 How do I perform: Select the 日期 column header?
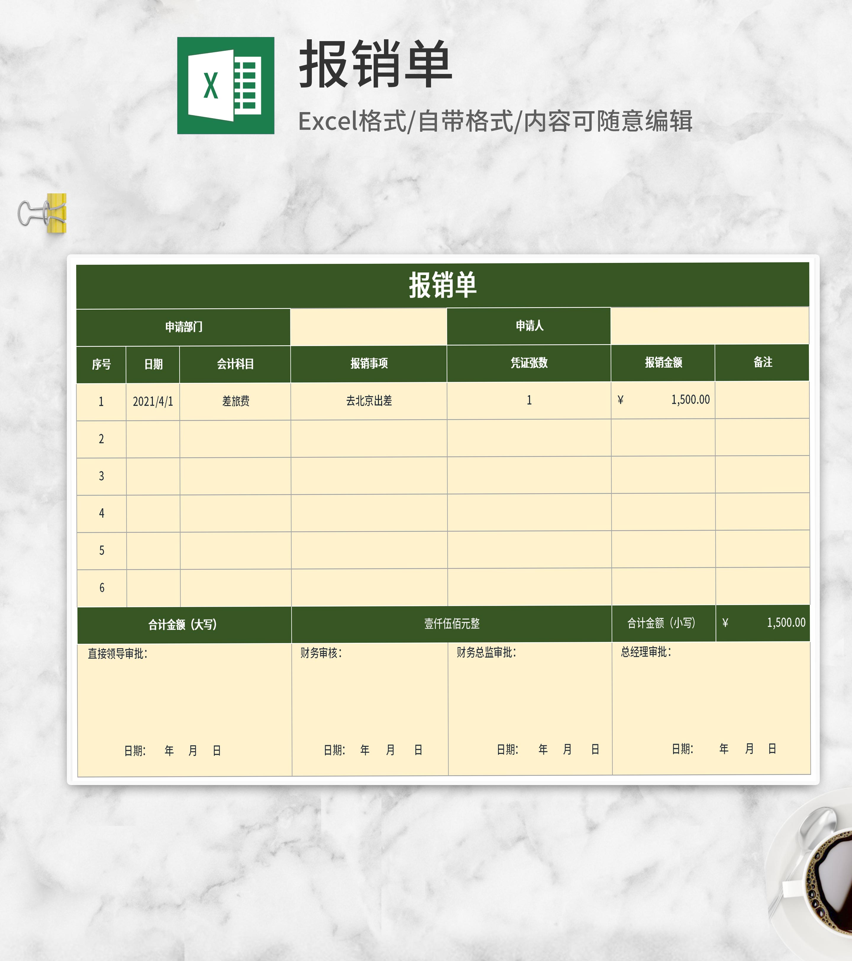pos(152,363)
